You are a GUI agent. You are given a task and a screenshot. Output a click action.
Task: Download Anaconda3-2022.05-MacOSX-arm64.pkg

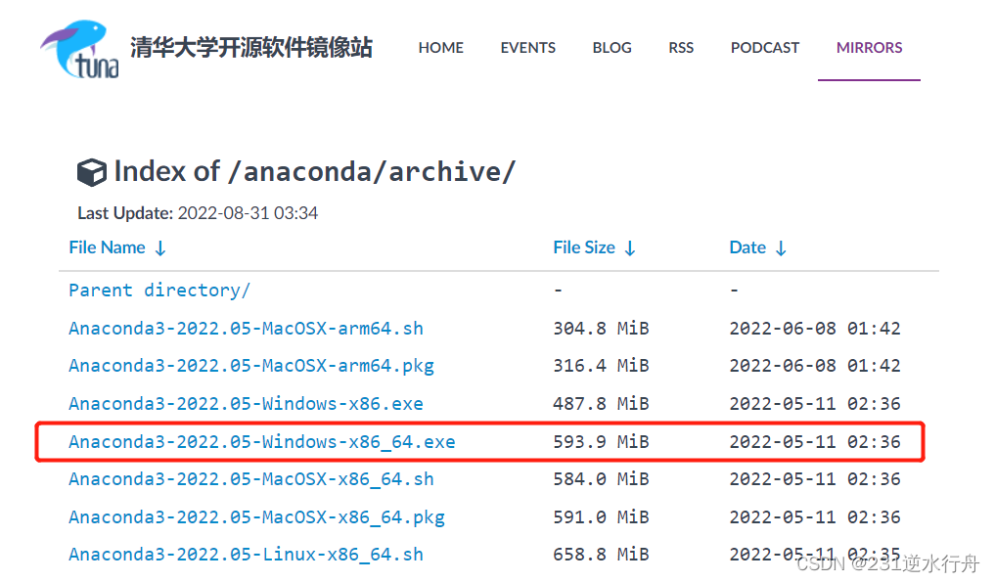[251, 366]
